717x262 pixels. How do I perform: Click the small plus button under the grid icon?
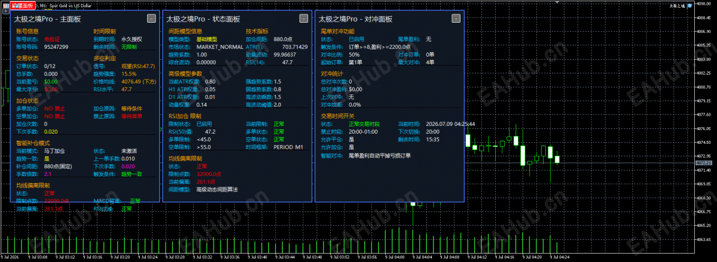[6, 11]
